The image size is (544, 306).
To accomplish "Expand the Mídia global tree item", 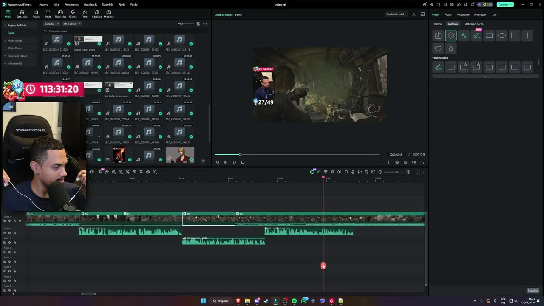I will pos(5,40).
